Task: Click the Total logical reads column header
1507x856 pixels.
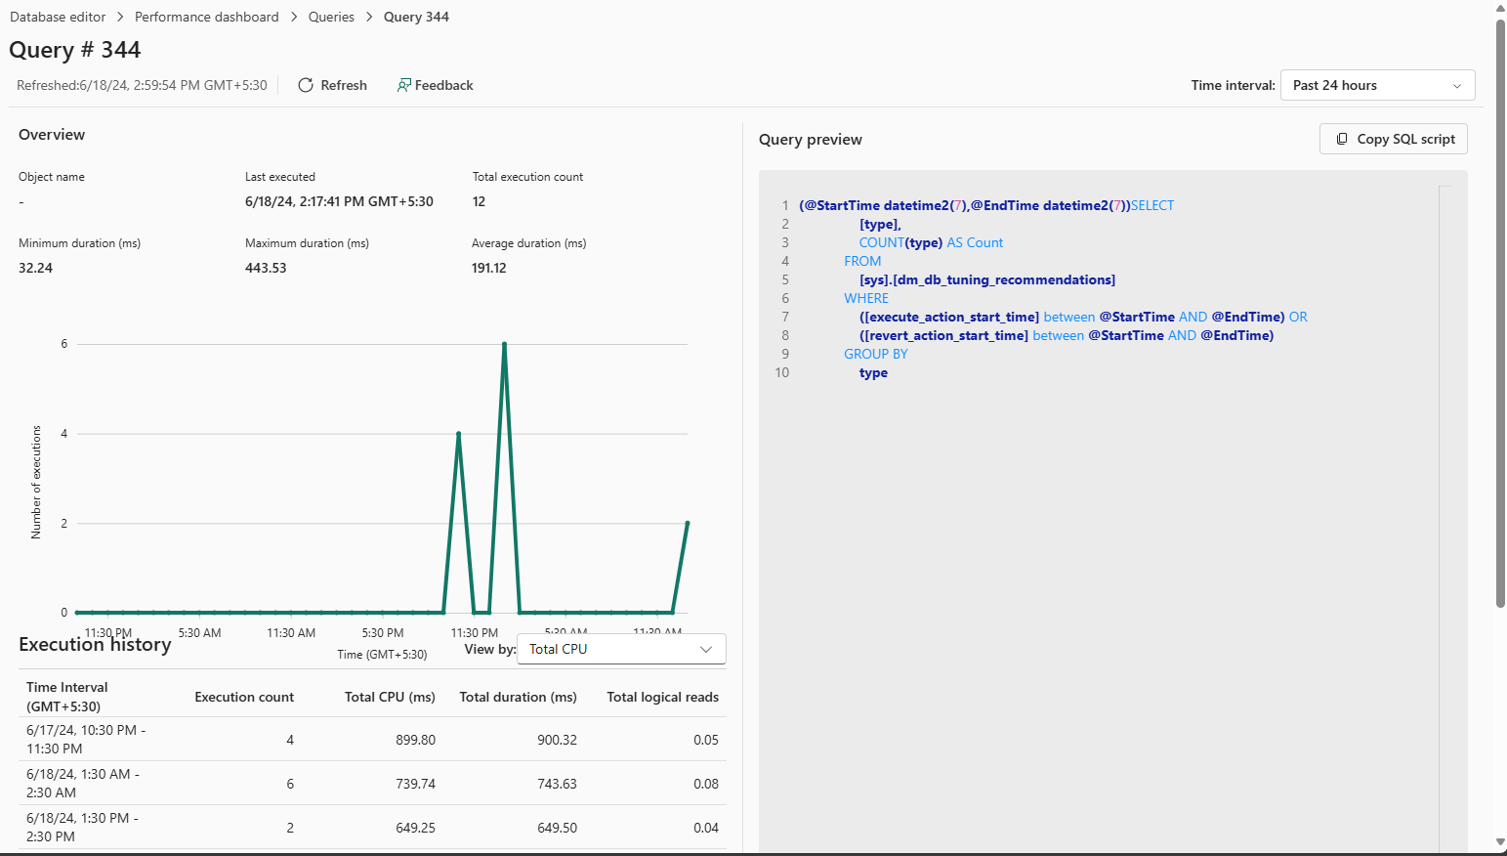Action: tap(662, 697)
